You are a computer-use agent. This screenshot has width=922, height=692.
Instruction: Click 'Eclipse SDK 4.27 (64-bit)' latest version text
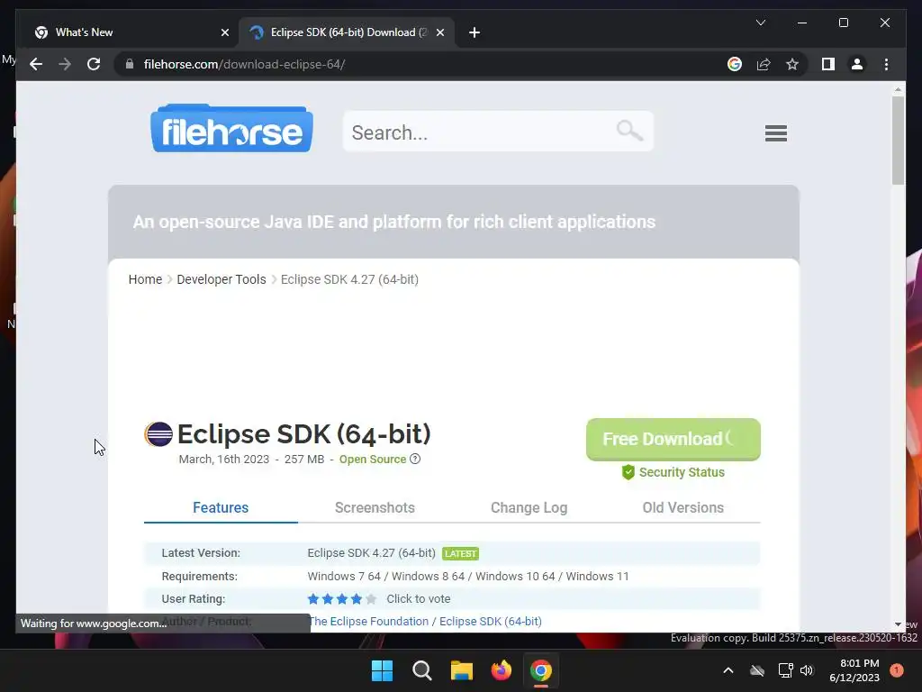click(x=371, y=553)
